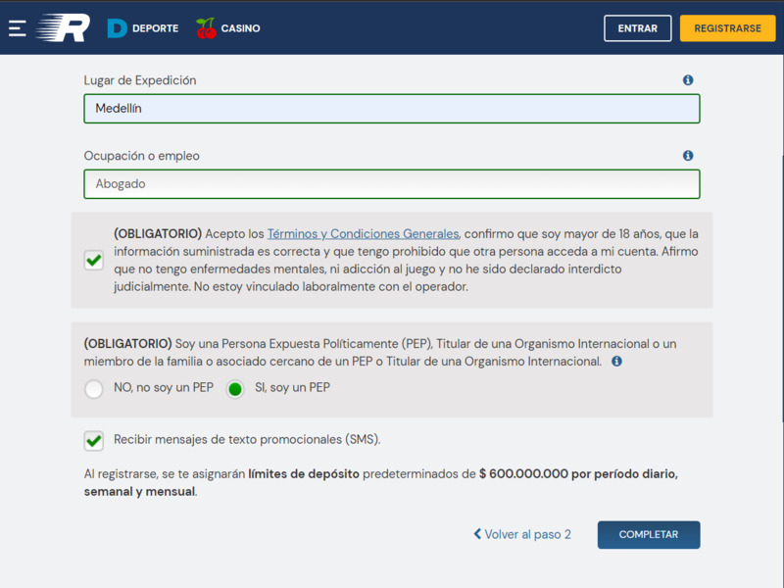Viewport: 784px width, 588px height.
Task: Click the Rushbet R logo
Action: point(63,28)
